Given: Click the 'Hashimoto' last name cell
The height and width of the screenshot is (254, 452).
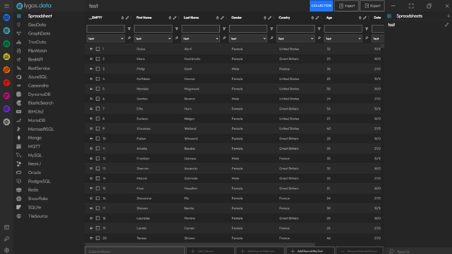Looking at the screenshot, I should [192, 59].
